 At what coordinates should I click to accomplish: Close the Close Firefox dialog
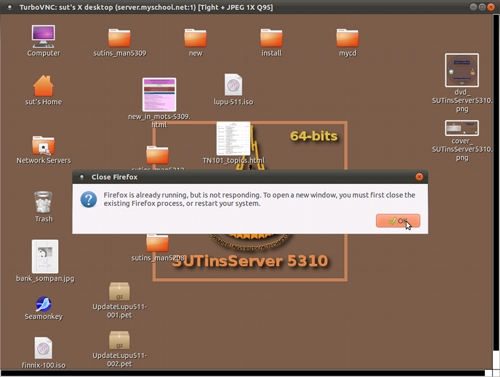pos(419,177)
